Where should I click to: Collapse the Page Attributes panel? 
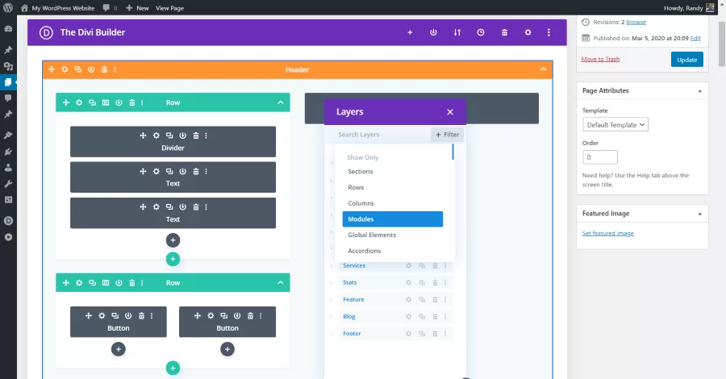point(699,90)
